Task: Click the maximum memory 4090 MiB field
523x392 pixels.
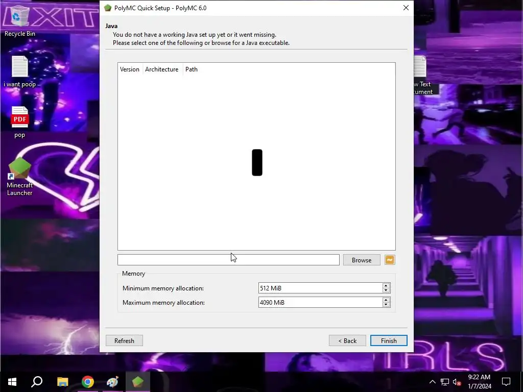Action: tap(320, 302)
